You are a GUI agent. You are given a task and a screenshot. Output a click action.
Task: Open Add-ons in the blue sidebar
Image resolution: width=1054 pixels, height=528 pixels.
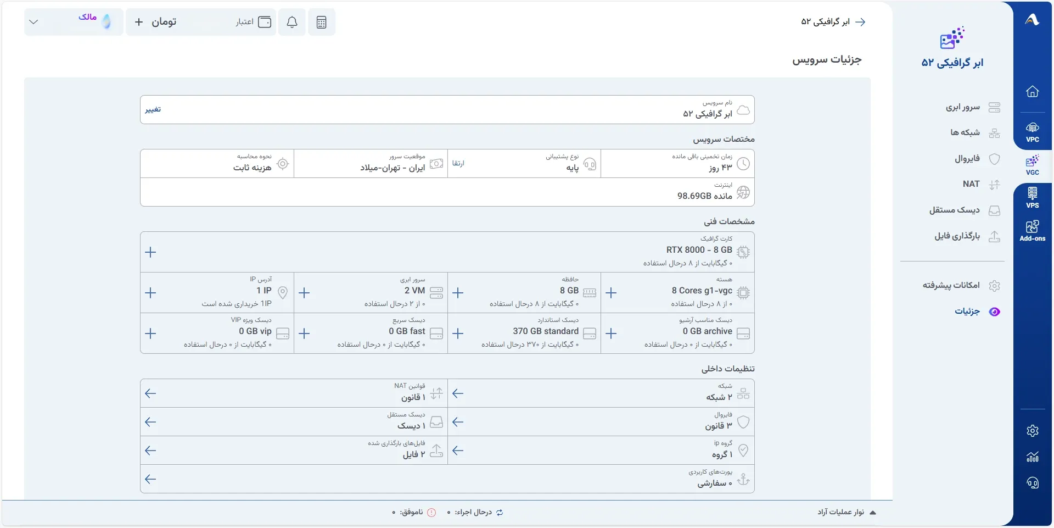(1032, 231)
